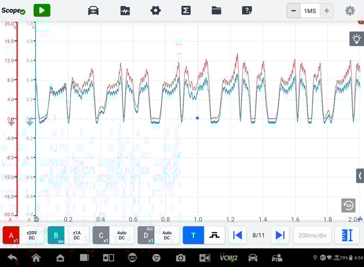The width and height of the screenshot is (364, 267).
Task: Decrease sample count with minus button
Action: (x=294, y=11)
